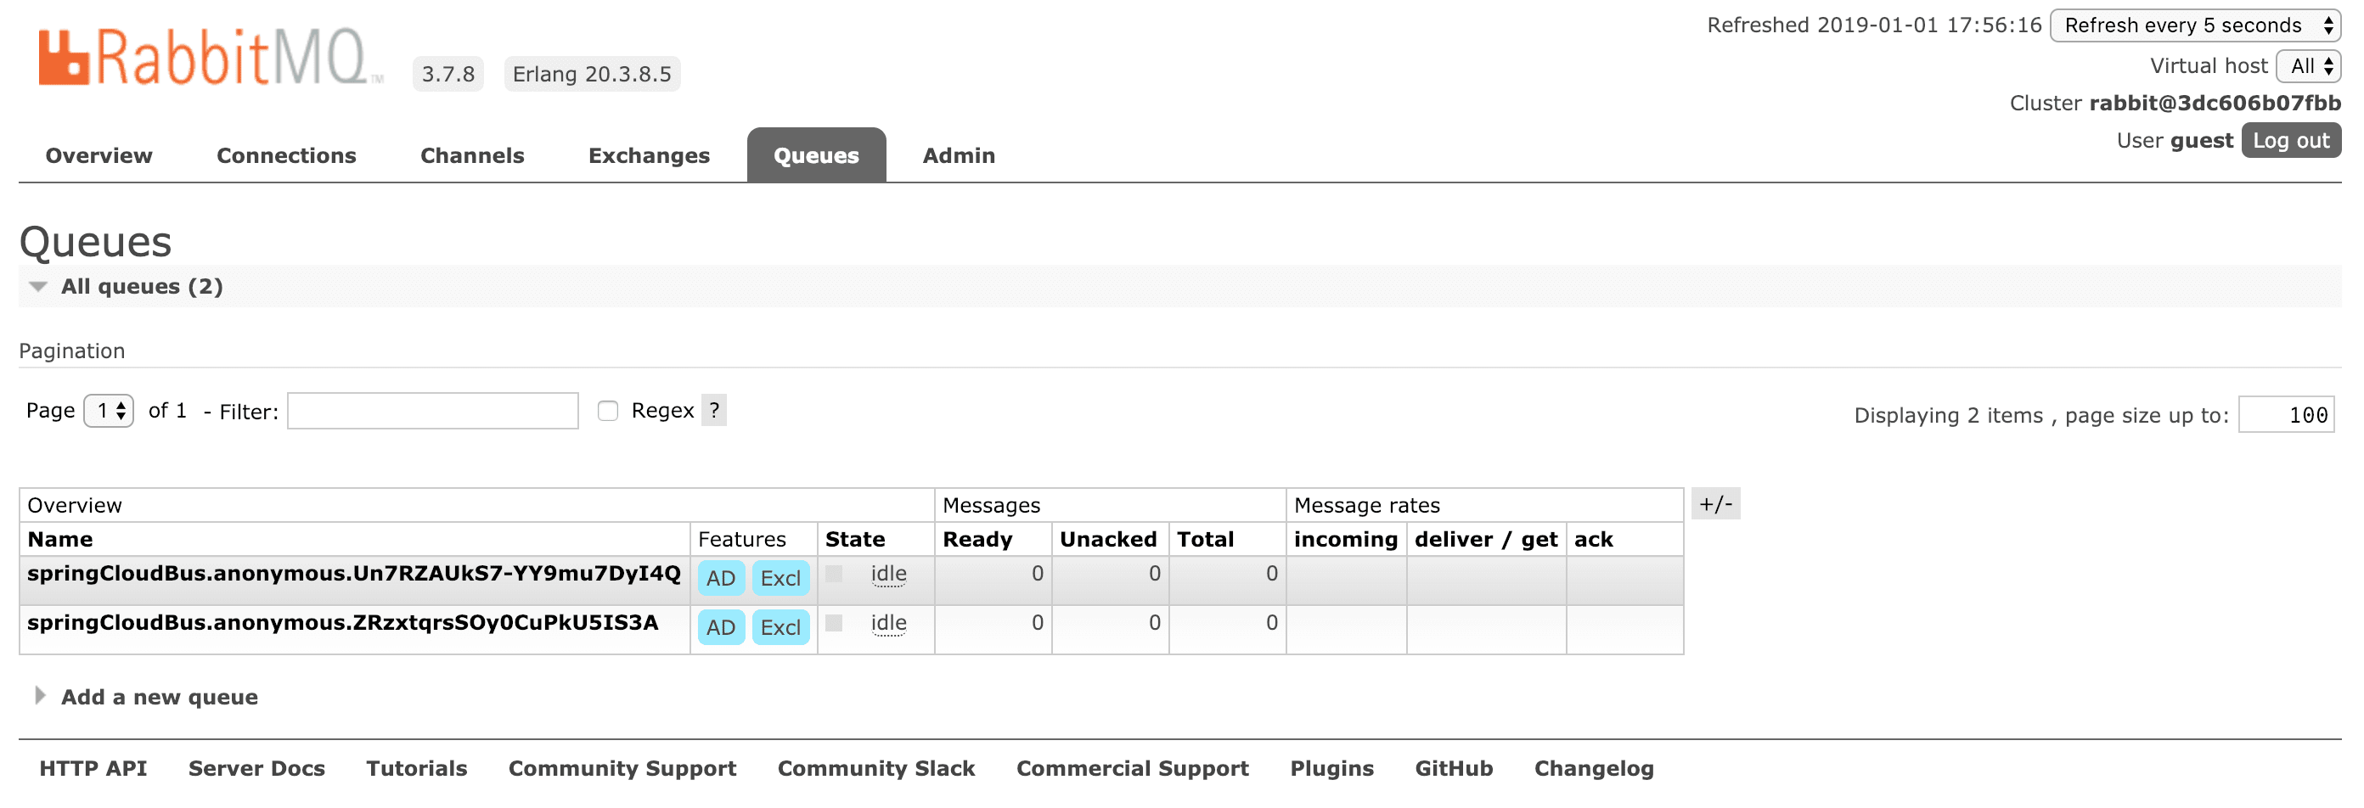
Task: Click the AD feature badge of first queue
Action: pos(719,578)
